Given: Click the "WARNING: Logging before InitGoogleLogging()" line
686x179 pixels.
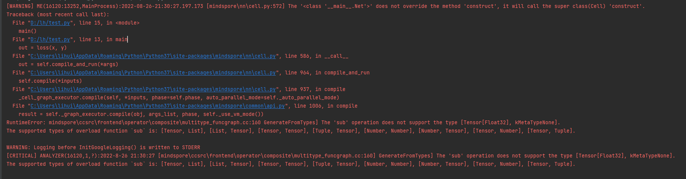Looking at the screenshot, I should click(103, 148).
